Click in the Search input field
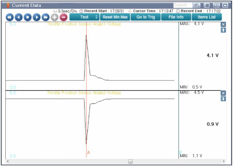The width and height of the screenshot is (233, 166). tap(182, 5)
